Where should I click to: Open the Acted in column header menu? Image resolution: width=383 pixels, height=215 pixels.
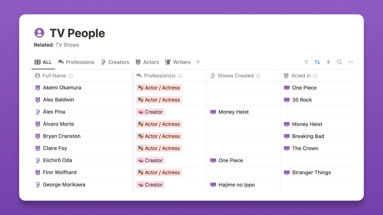pos(301,76)
